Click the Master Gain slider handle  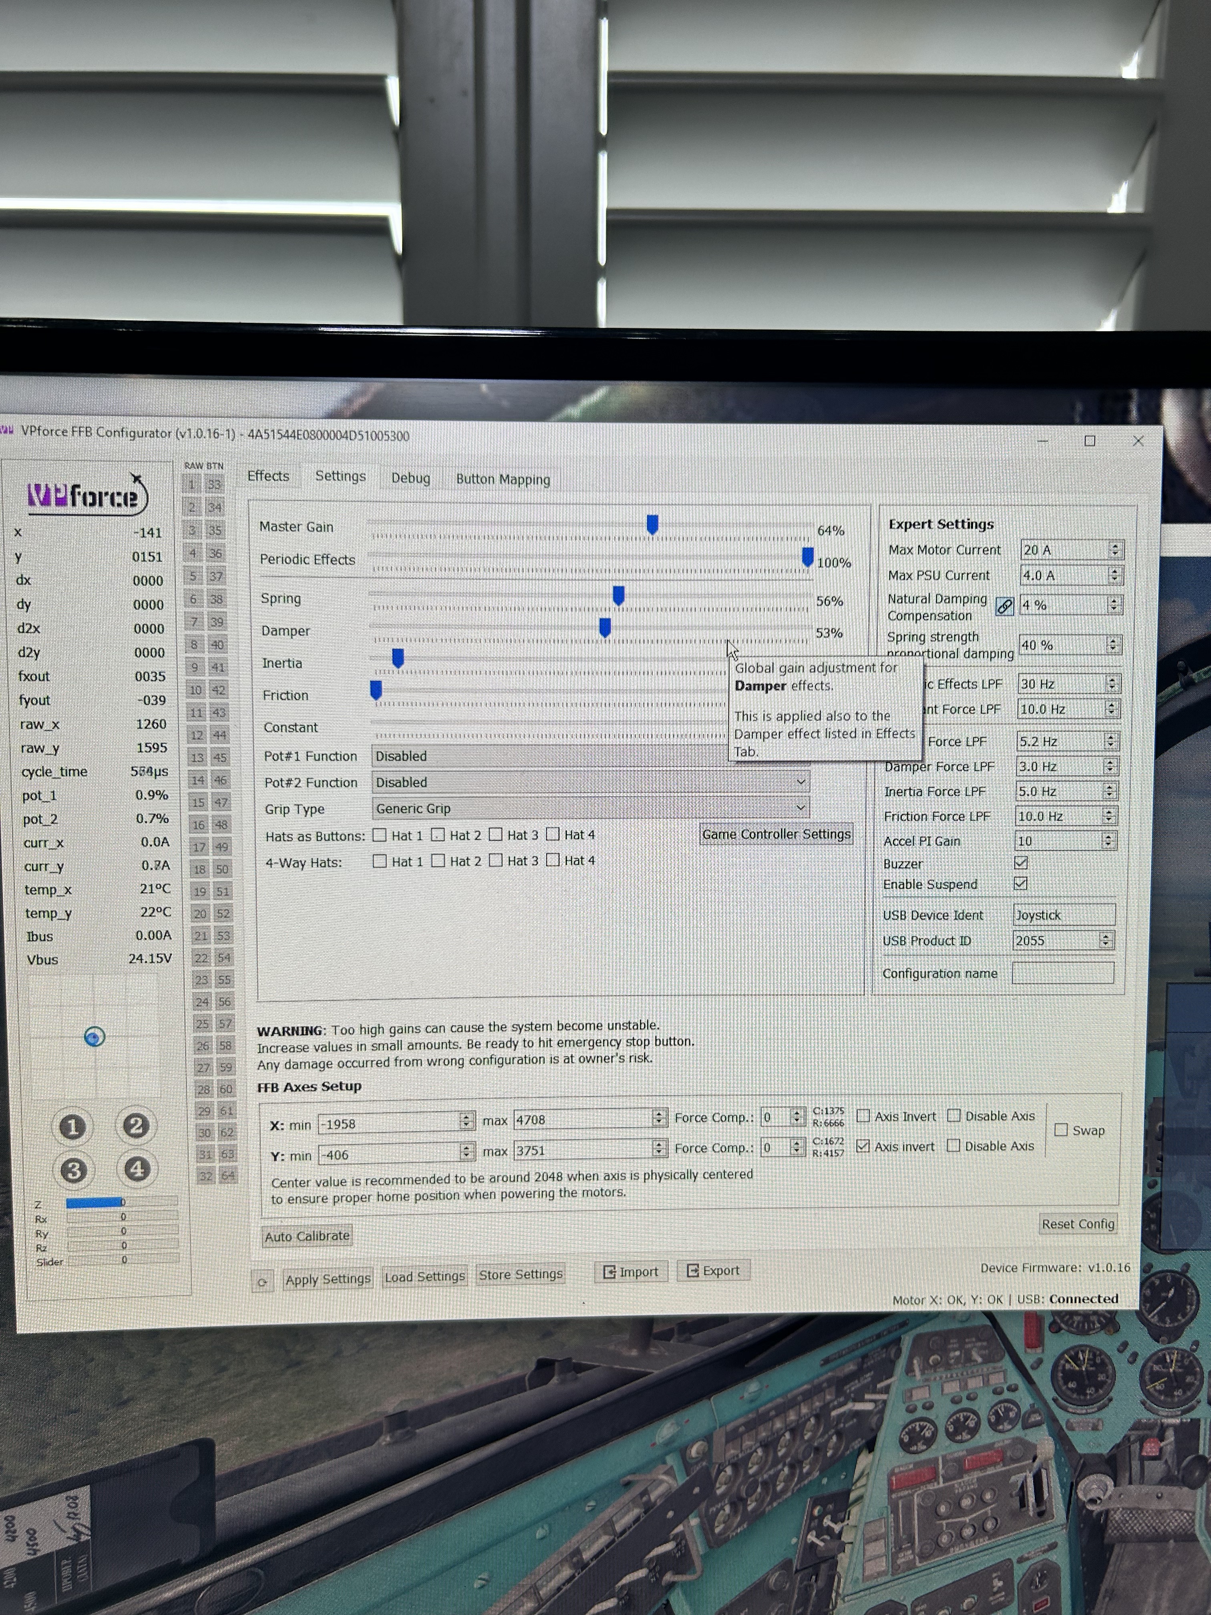(x=653, y=524)
